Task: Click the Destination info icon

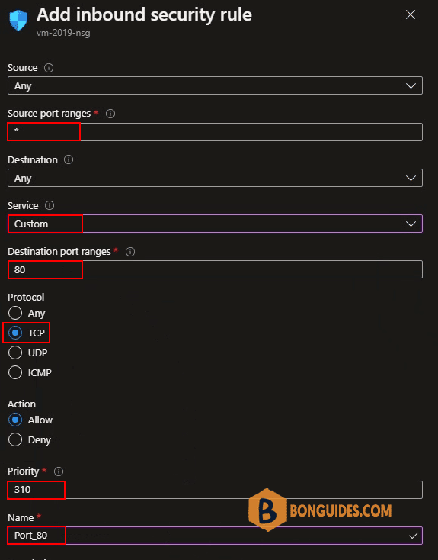Action: [69, 159]
